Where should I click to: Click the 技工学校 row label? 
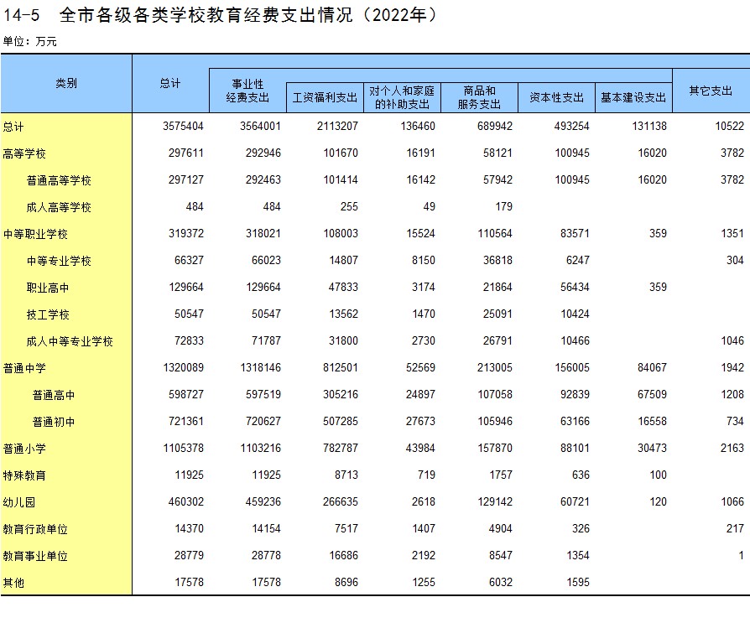[x=48, y=314]
